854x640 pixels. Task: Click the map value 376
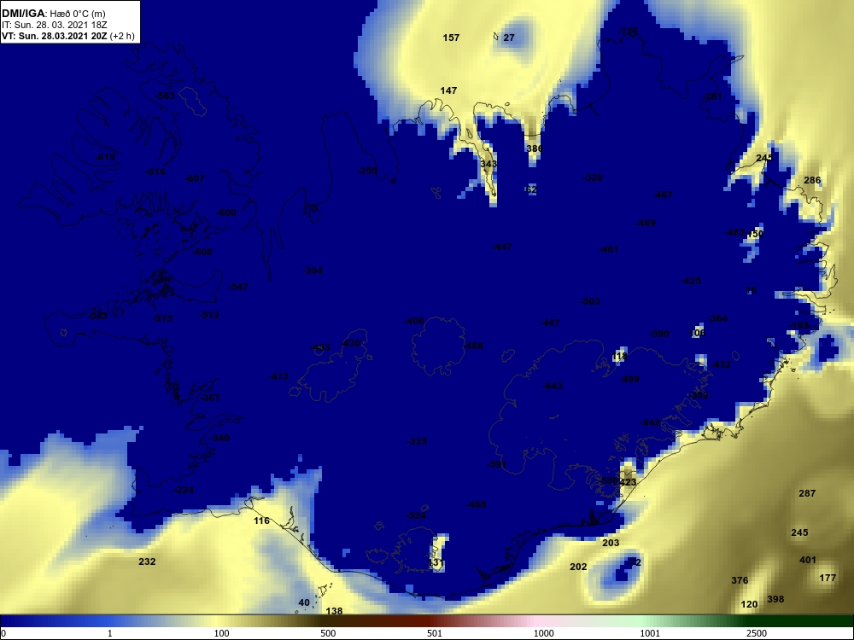[740, 580]
